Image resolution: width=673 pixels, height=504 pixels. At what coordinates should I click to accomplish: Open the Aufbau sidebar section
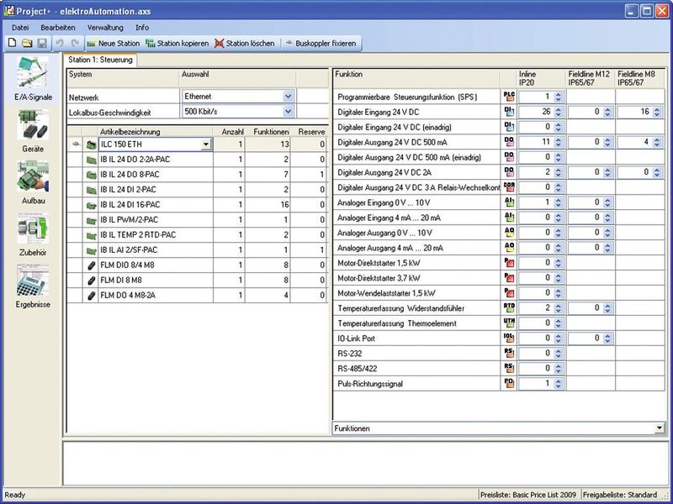click(x=32, y=182)
